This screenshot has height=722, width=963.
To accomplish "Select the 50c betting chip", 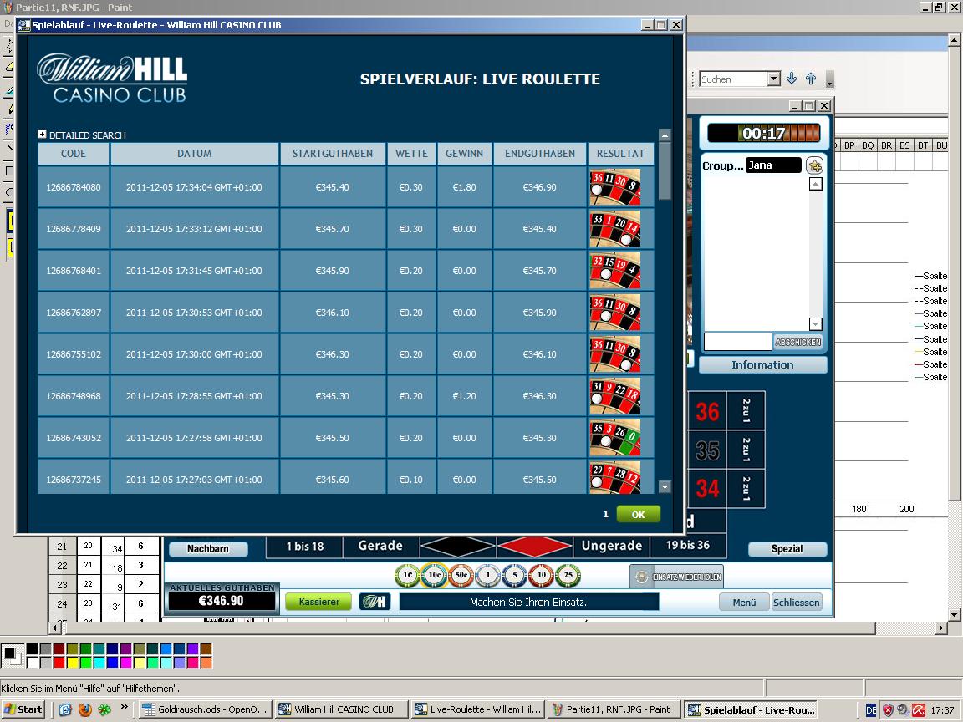I will 461,575.
